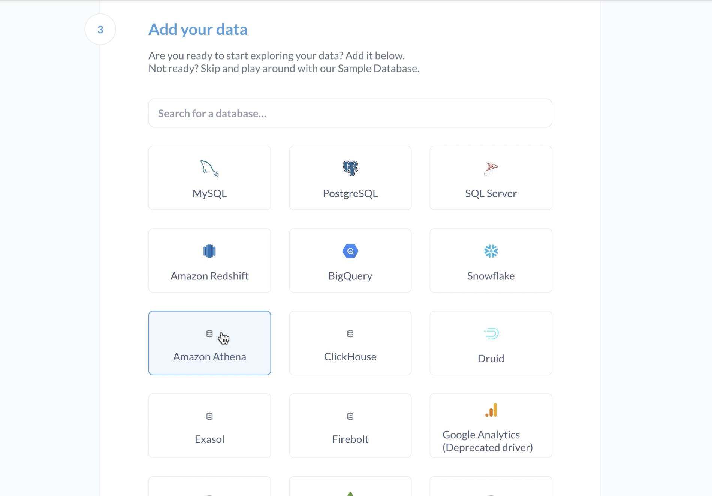Click the Google Analytics bar chart icon

pyautogui.click(x=491, y=410)
